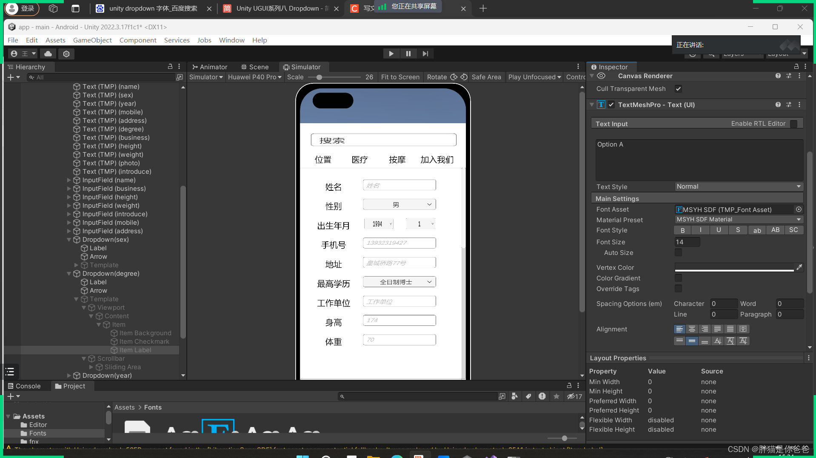
Task: Open the Inspector panel options menu
Action: (x=805, y=67)
